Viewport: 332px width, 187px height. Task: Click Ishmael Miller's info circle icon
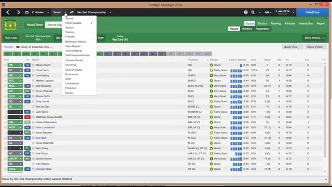pos(33,169)
